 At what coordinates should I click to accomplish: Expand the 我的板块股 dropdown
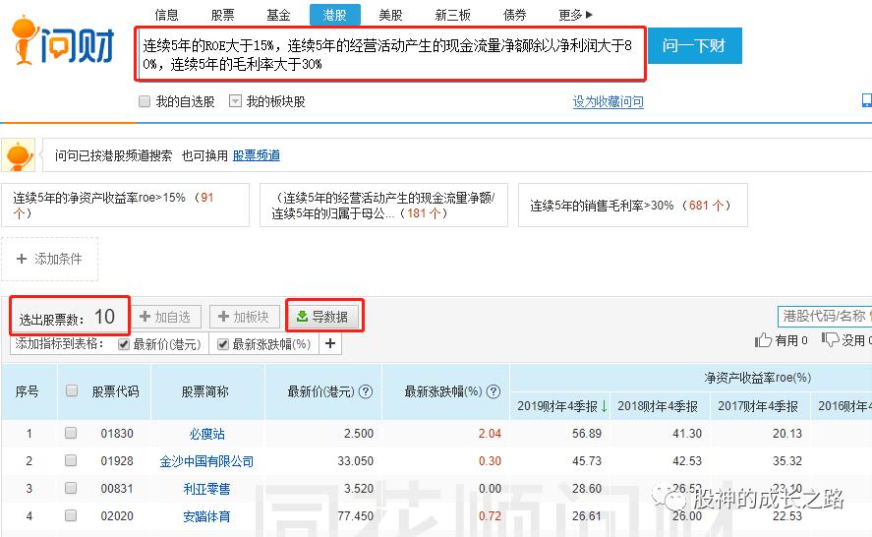click(236, 101)
